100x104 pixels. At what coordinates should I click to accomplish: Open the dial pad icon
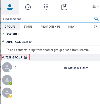46,7
